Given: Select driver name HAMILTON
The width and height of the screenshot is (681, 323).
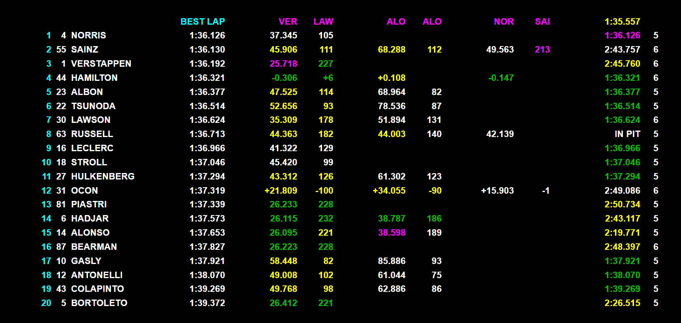Looking at the screenshot, I should [x=94, y=78].
